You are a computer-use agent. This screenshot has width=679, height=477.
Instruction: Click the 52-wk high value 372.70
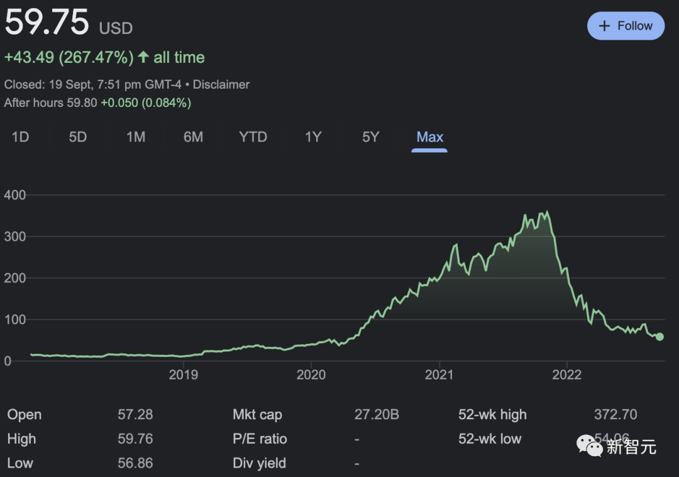(616, 415)
